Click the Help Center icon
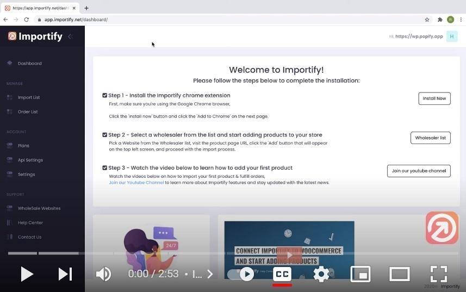466x292 pixels. click(9, 222)
